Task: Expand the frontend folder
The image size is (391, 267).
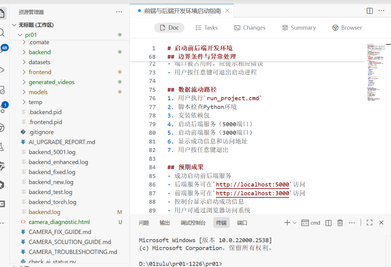Action: (70, 72)
